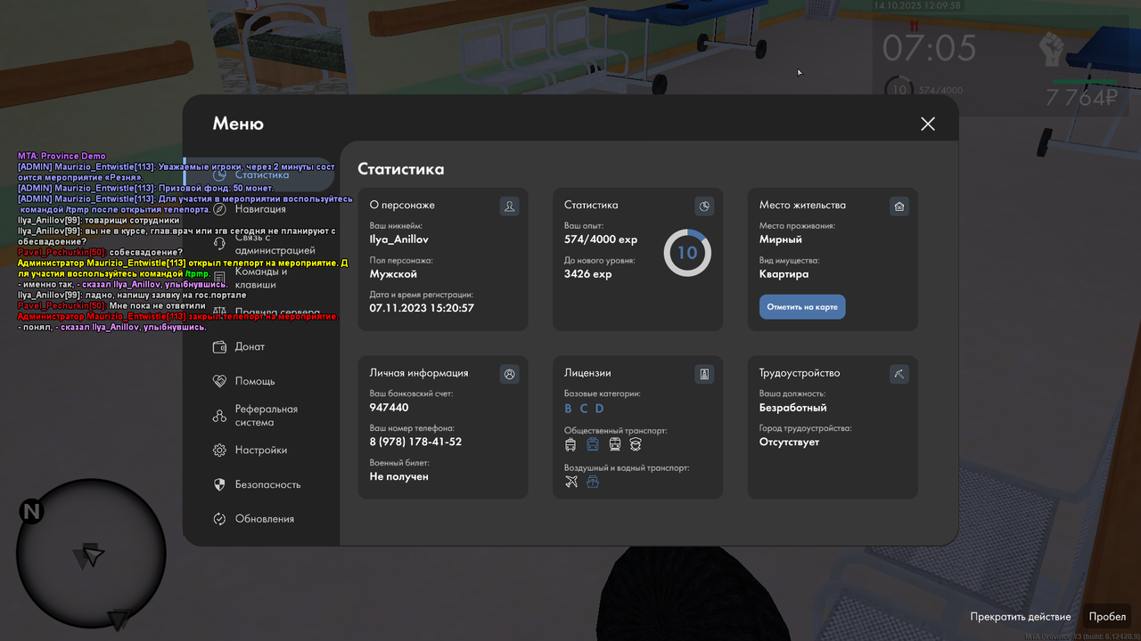The image size is (1141, 641).
Task: Click the level 10 progress ring
Action: point(687,253)
